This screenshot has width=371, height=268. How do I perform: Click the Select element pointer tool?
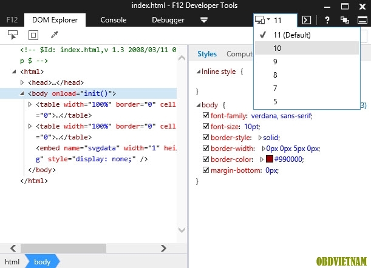(x=12, y=35)
